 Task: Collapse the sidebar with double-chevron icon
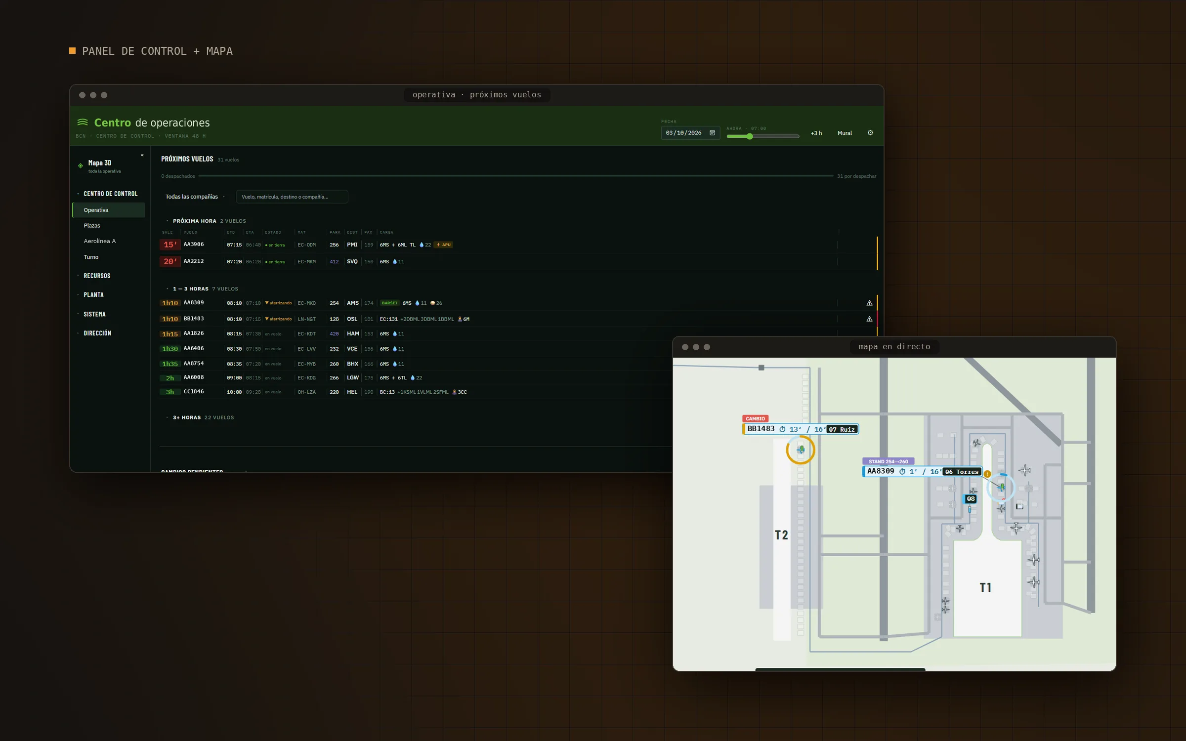coord(142,155)
